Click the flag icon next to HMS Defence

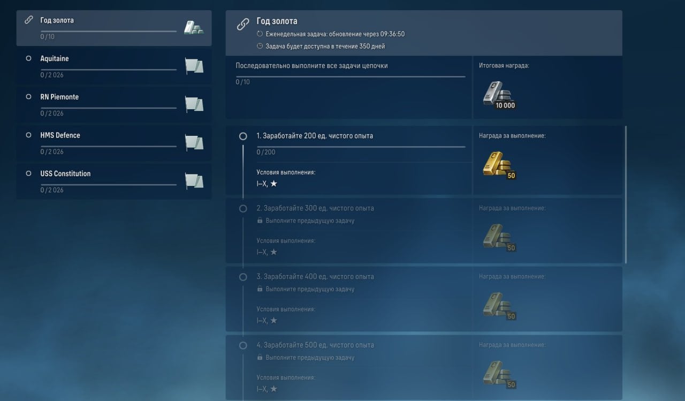(x=194, y=142)
